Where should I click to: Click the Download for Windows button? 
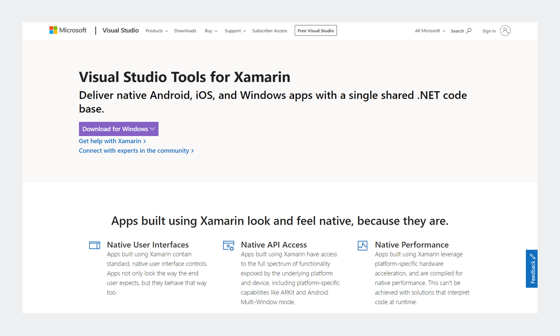[x=119, y=129]
